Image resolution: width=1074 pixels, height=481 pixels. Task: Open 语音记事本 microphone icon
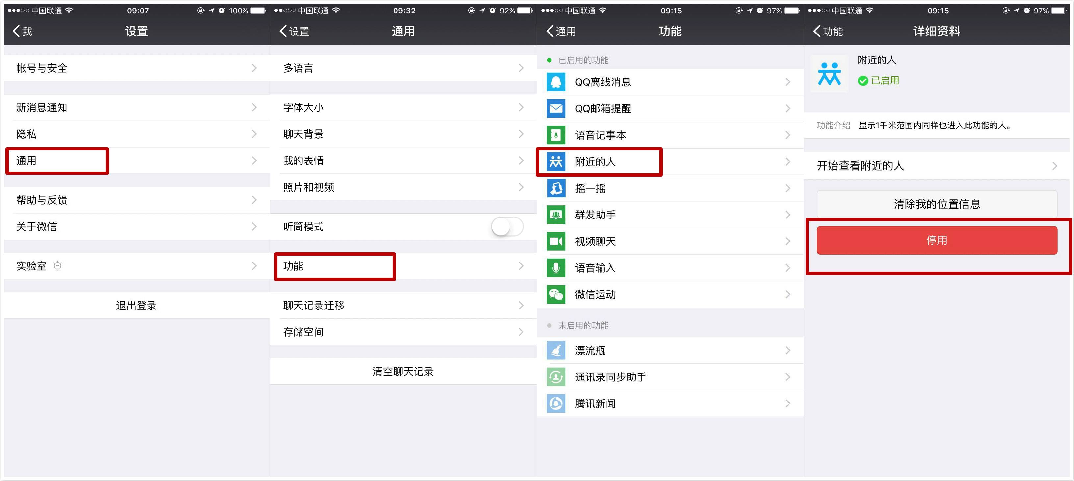[555, 135]
